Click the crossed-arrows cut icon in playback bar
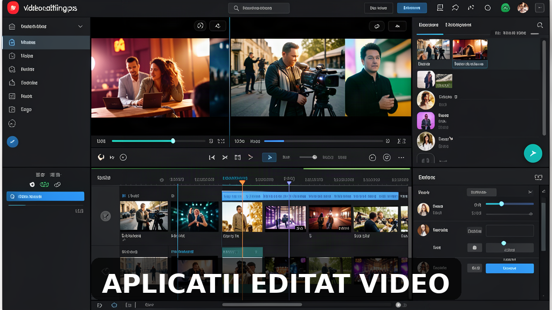This screenshot has width=552, height=310. [x=225, y=158]
